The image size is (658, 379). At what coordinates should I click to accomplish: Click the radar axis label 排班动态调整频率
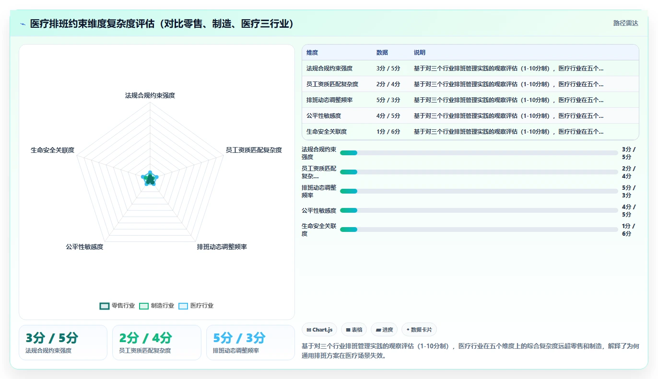[222, 247]
